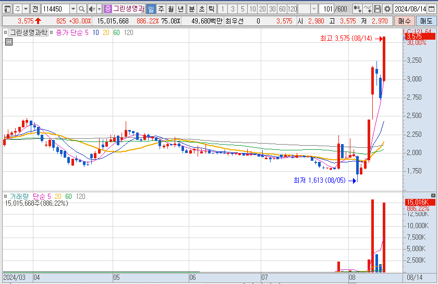
Task: Switch to the 초 second chart tab
Action: (x=202, y=9)
